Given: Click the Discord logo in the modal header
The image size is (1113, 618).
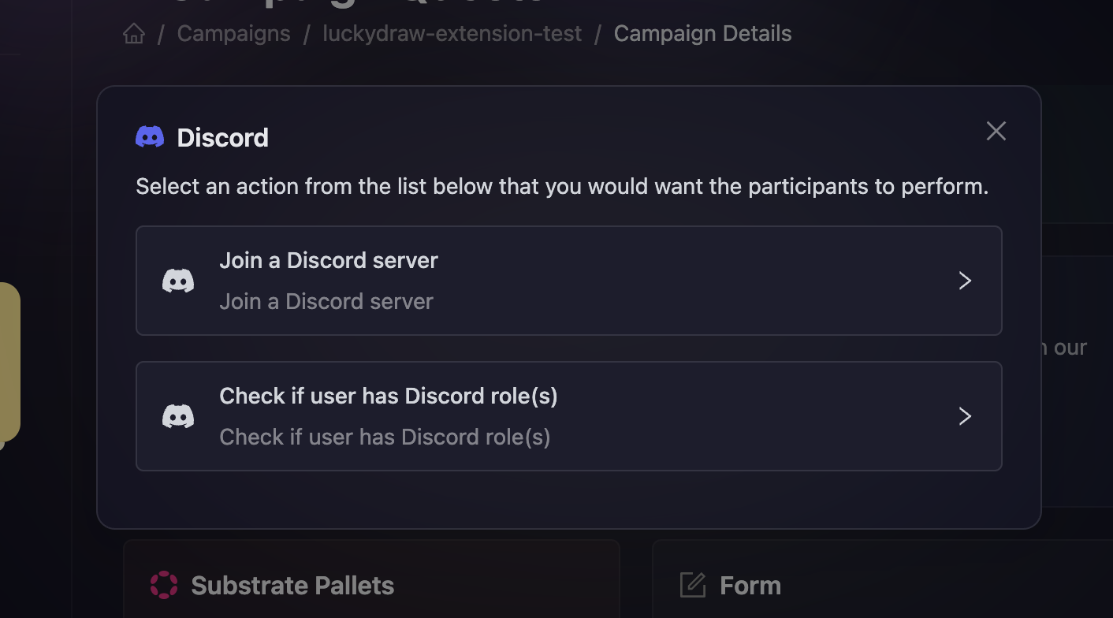Looking at the screenshot, I should coord(150,136).
